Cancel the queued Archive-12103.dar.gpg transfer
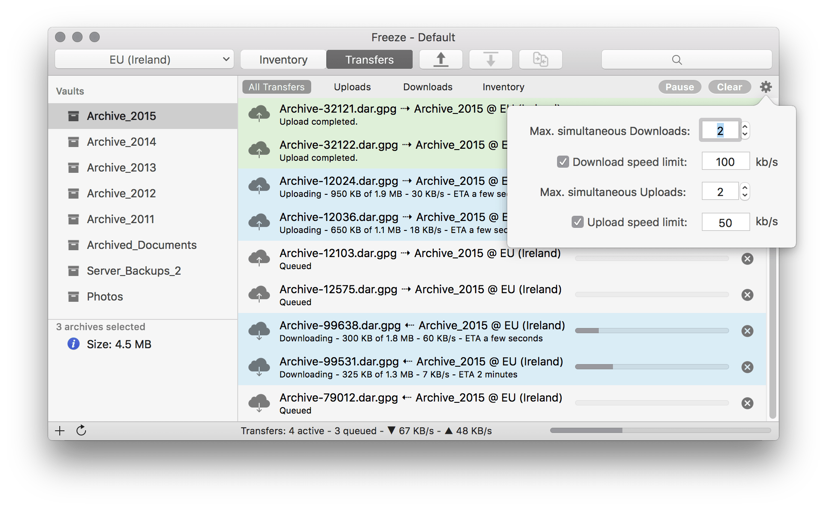Image resolution: width=827 pixels, height=509 pixels. pyautogui.click(x=747, y=258)
